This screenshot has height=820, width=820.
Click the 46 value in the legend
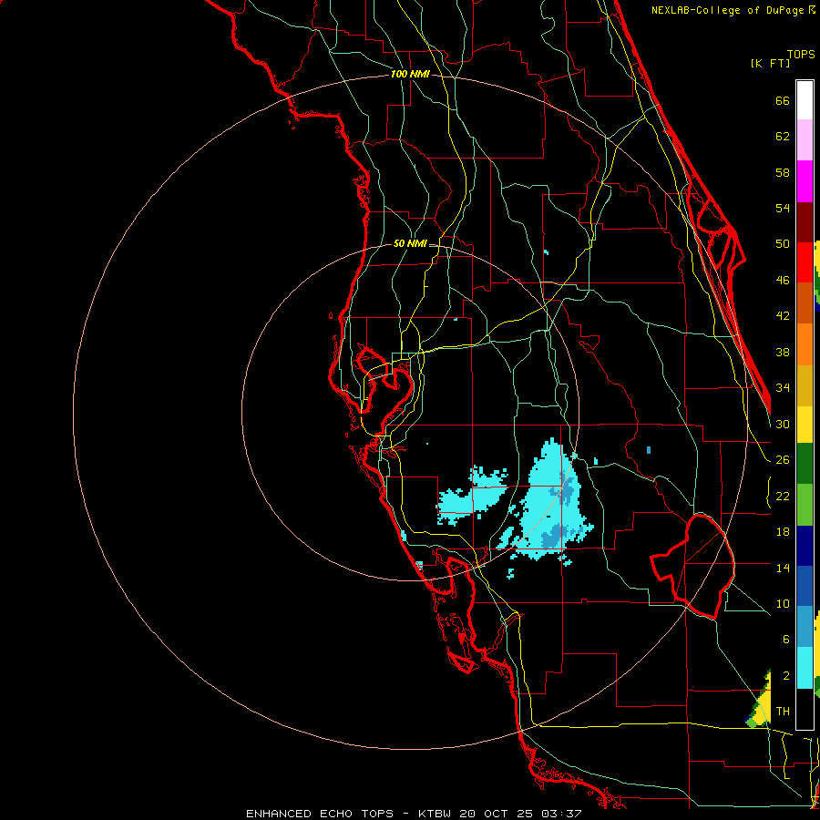(783, 281)
